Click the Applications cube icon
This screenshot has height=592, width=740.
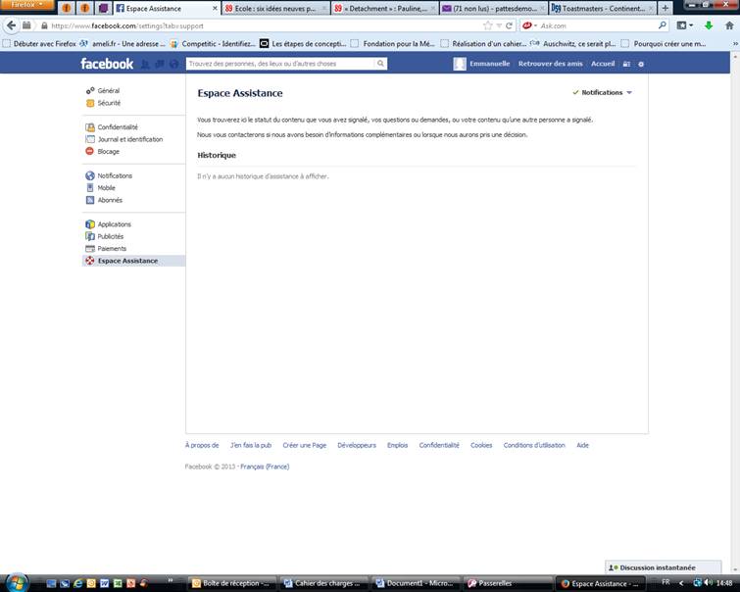tap(89, 224)
